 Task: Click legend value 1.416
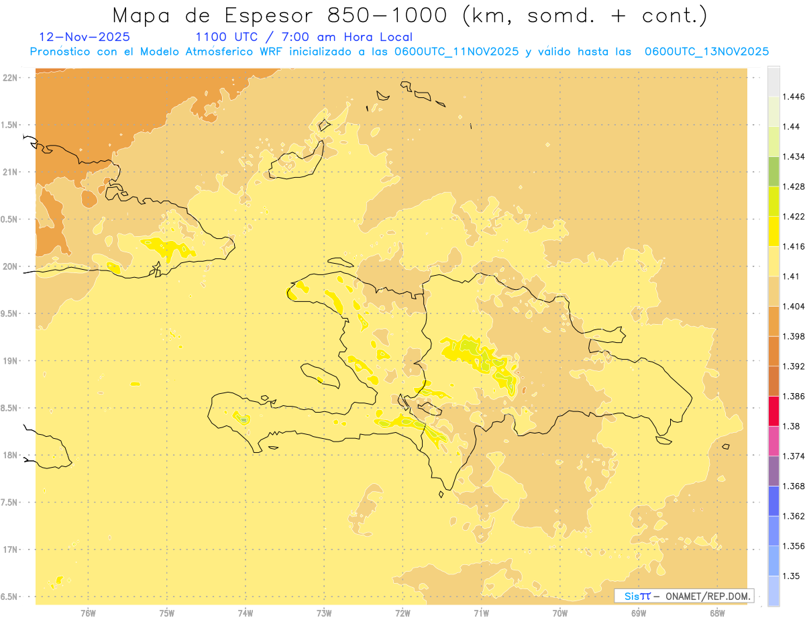click(794, 246)
